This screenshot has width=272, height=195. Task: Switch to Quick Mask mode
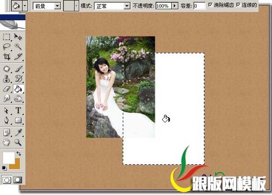18,180
